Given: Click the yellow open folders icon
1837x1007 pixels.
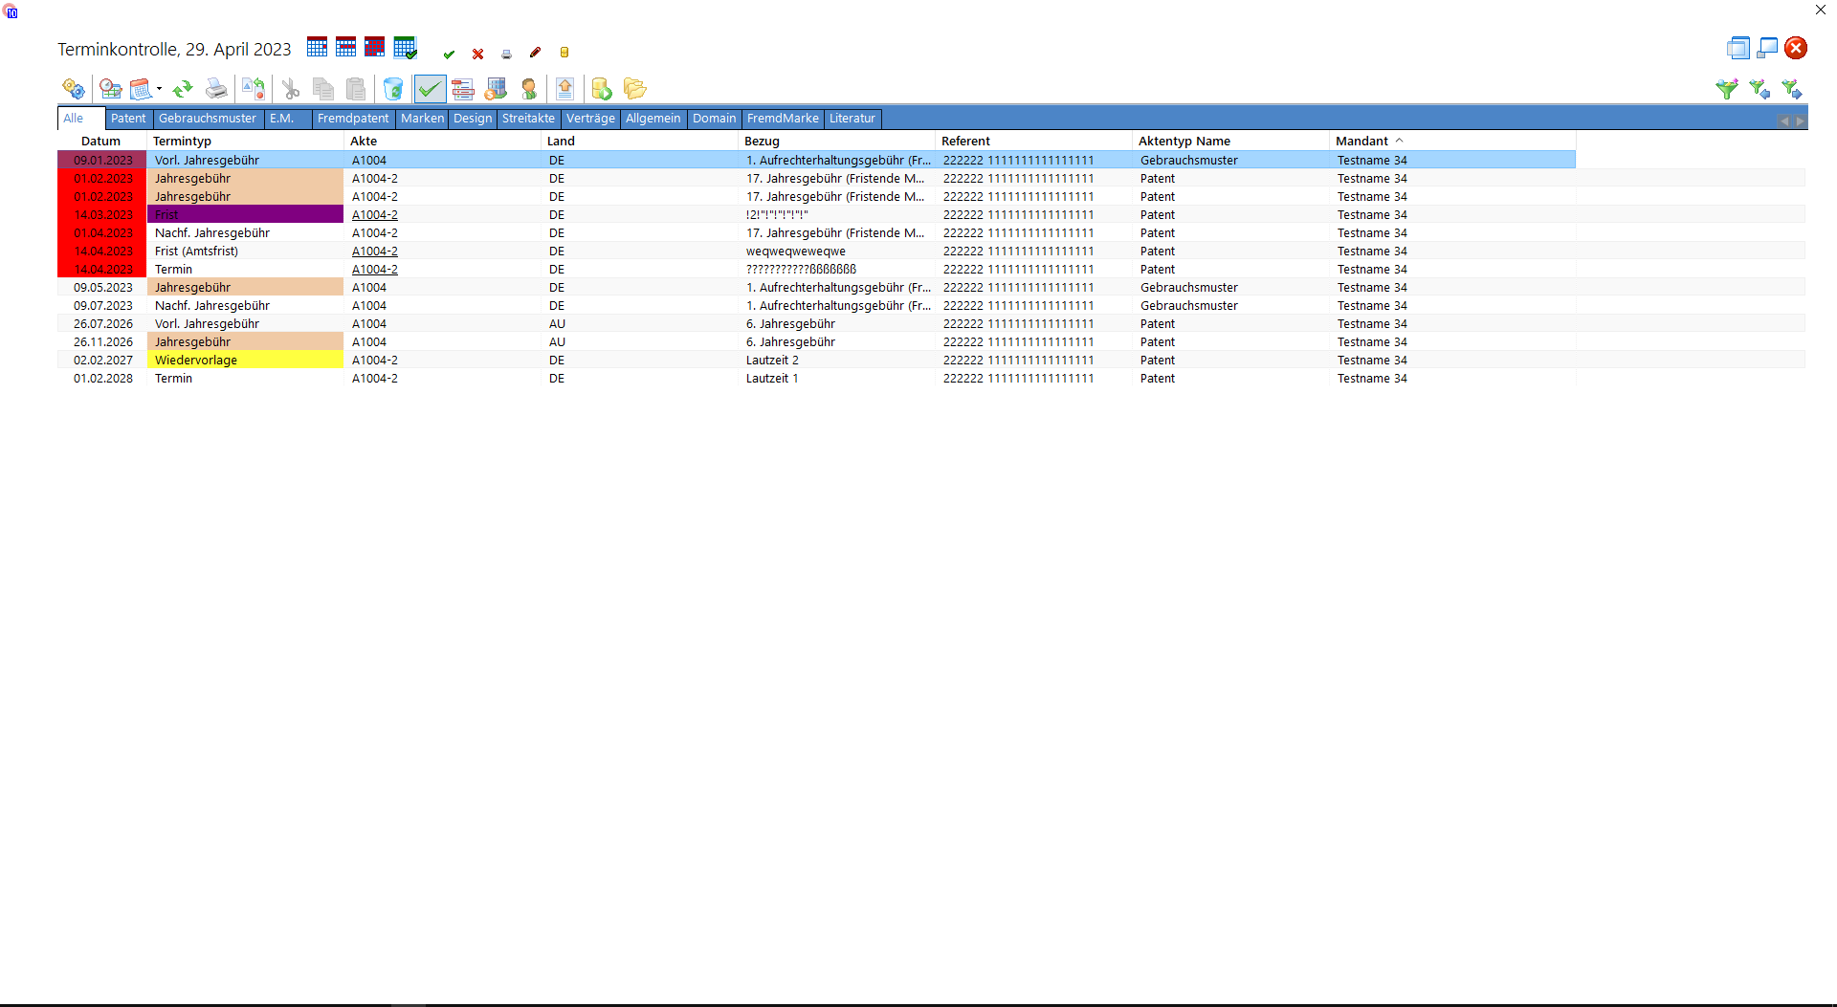Looking at the screenshot, I should (634, 89).
